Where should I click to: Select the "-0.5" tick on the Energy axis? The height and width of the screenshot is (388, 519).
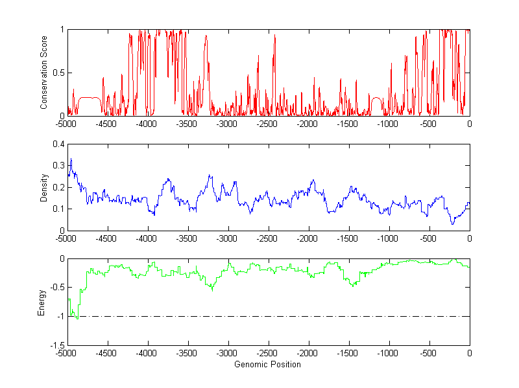[58, 288]
